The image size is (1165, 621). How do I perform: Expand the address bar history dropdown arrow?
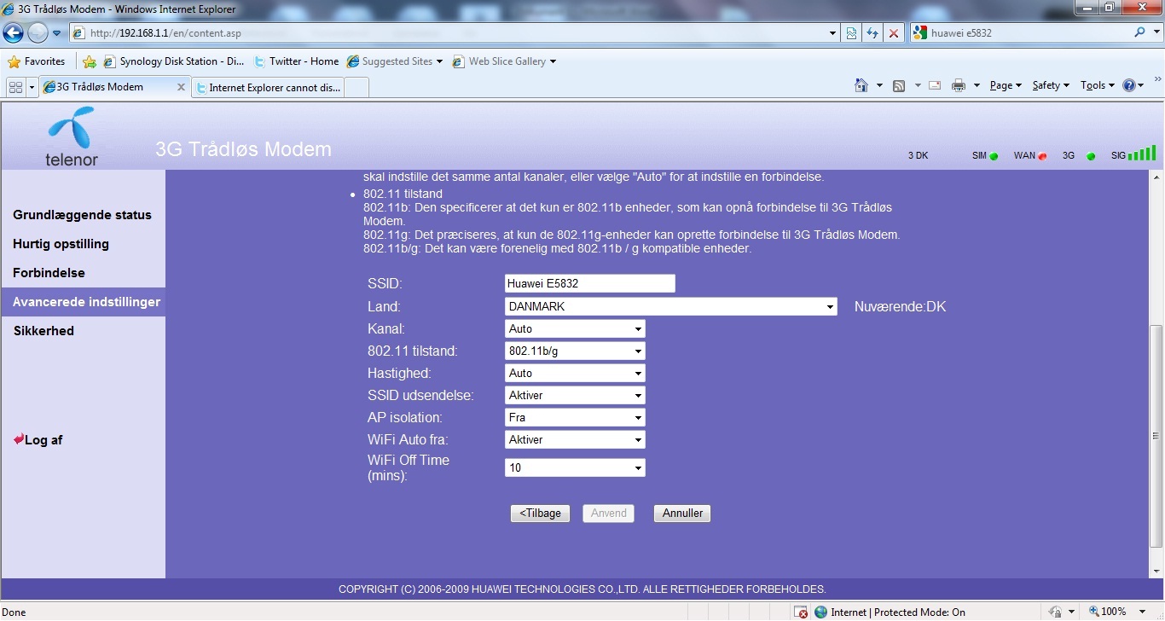click(x=833, y=33)
